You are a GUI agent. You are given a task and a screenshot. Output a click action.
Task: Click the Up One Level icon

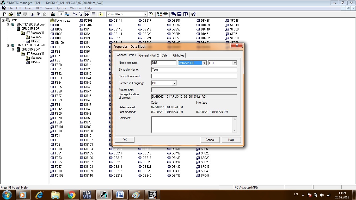pyautogui.click(x=101, y=14)
